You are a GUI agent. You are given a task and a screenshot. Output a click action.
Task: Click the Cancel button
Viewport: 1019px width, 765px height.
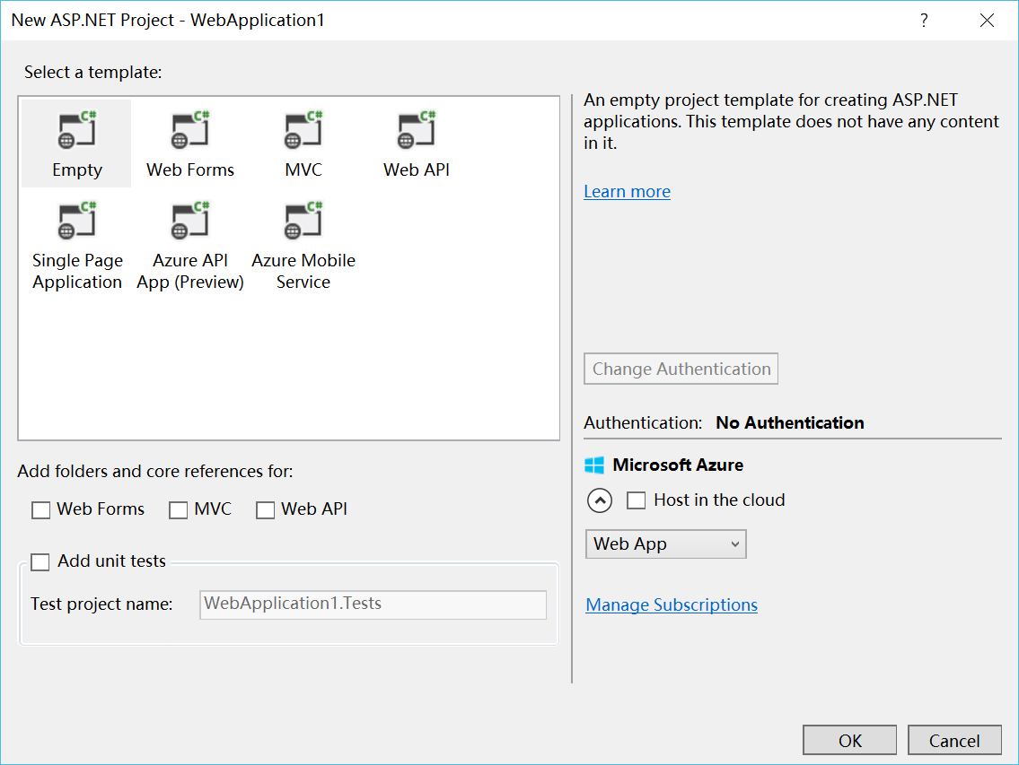point(954,740)
